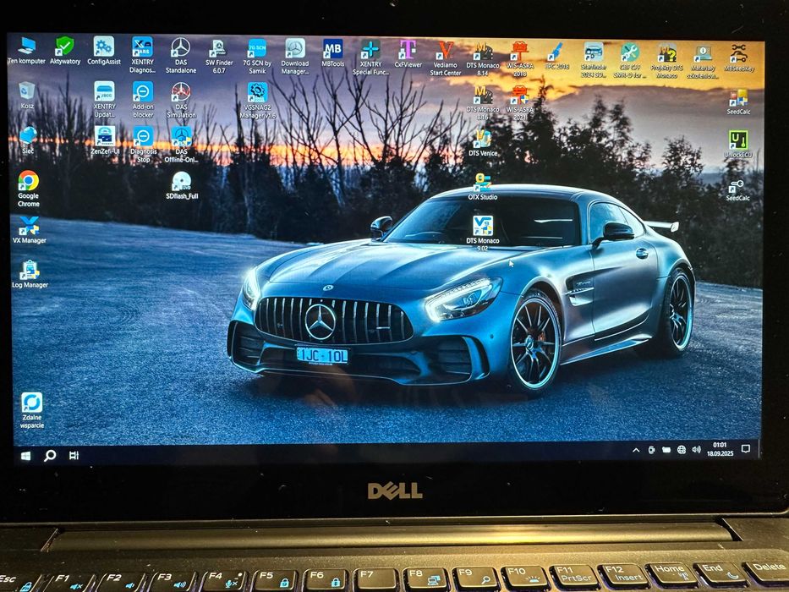Screen dimensions: 789x592
Task: Select the Add-on blocker icon
Action: tap(143, 99)
